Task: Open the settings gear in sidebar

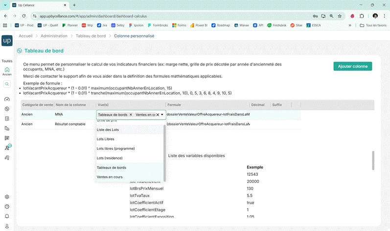Action: point(7,197)
